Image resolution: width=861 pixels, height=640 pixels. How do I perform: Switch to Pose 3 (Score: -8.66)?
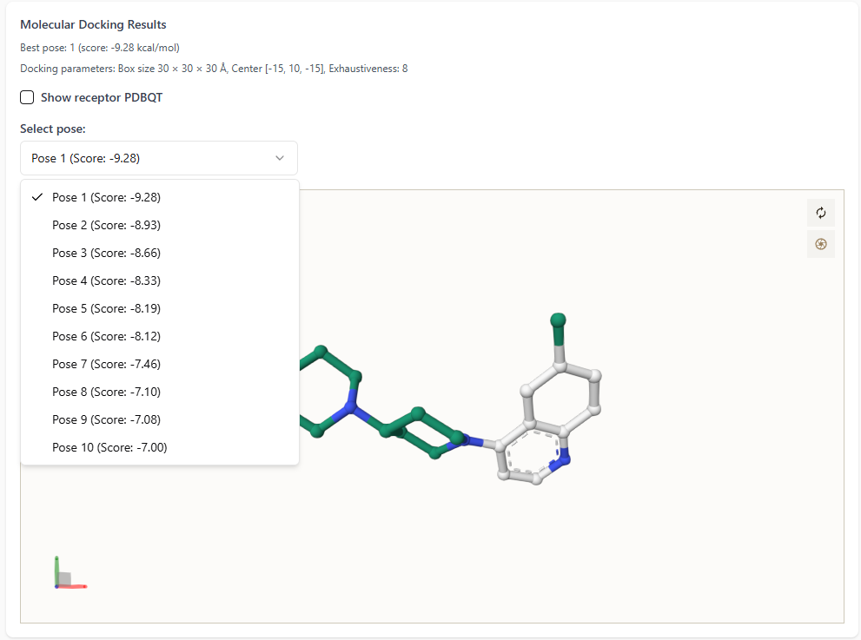pos(106,253)
